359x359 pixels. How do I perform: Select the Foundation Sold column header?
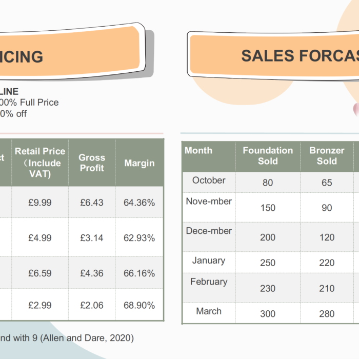click(268, 156)
